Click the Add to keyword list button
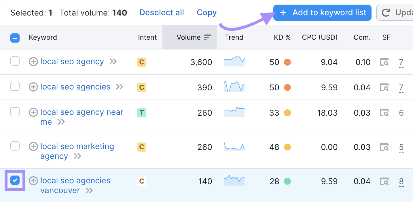 tap(322, 12)
